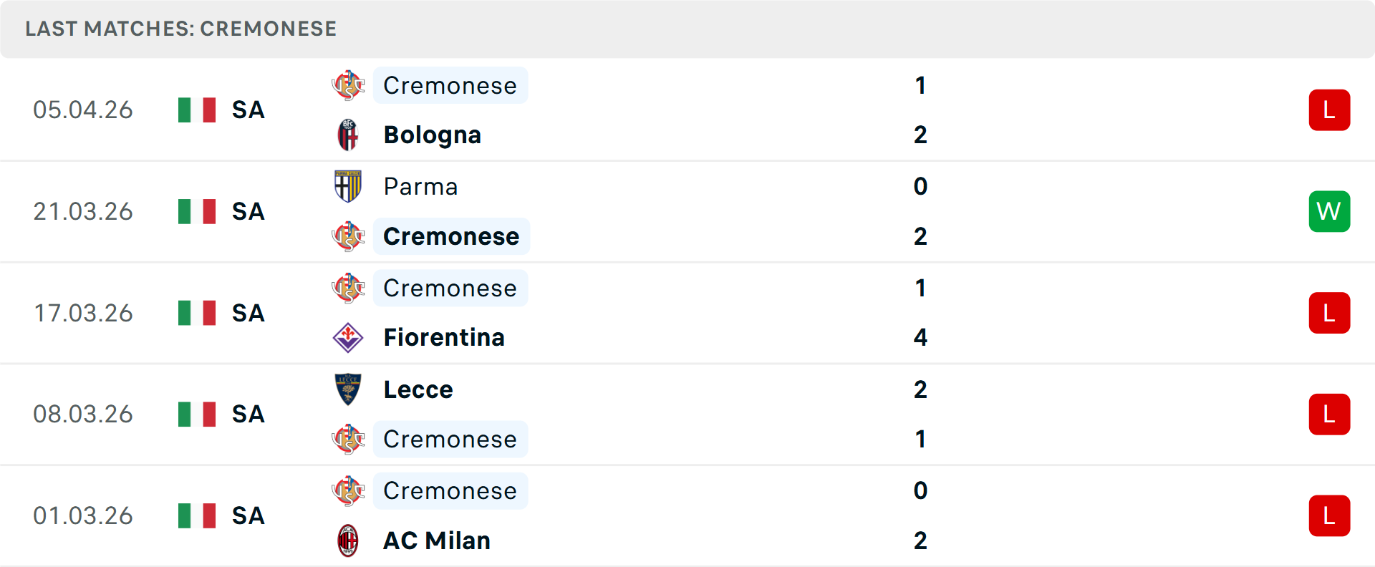Image resolution: width=1375 pixels, height=567 pixels.
Task: Click the Fiorentina club crest icon
Action: [x=348, y=337]
